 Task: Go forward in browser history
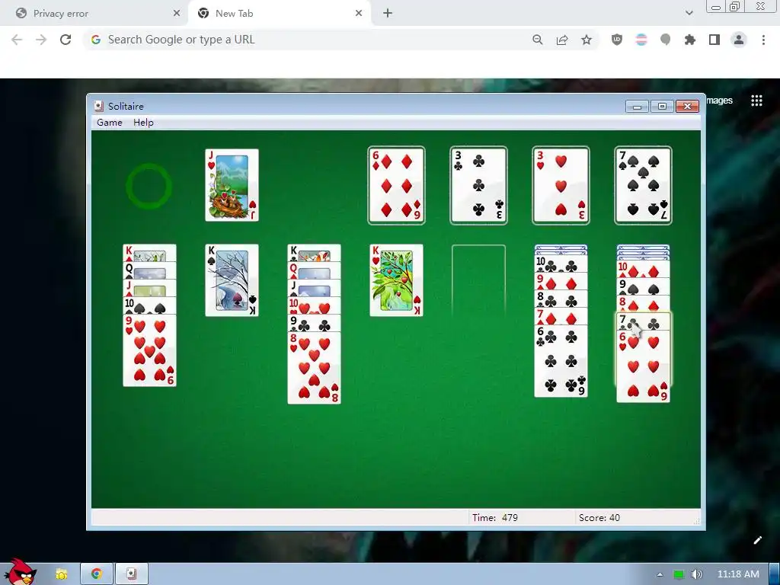coord(41,40)
